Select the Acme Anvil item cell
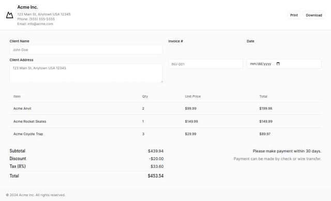Image resolution: width=331 pixels, height=201 pixels. pos(22,109)
